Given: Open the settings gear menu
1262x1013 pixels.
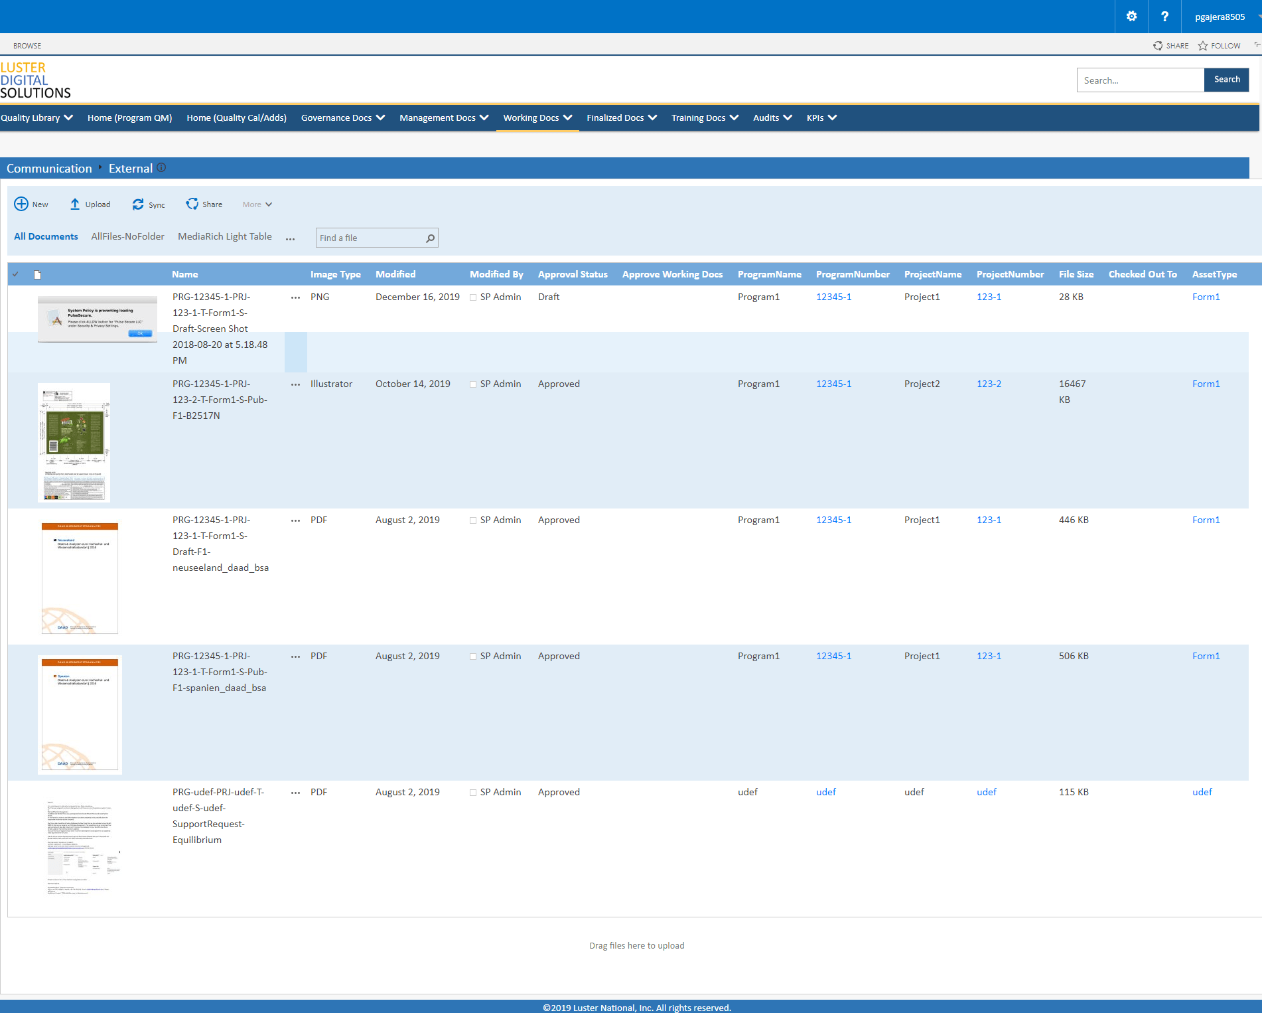Looking at the screenshot, I should tap(1132, 17).
